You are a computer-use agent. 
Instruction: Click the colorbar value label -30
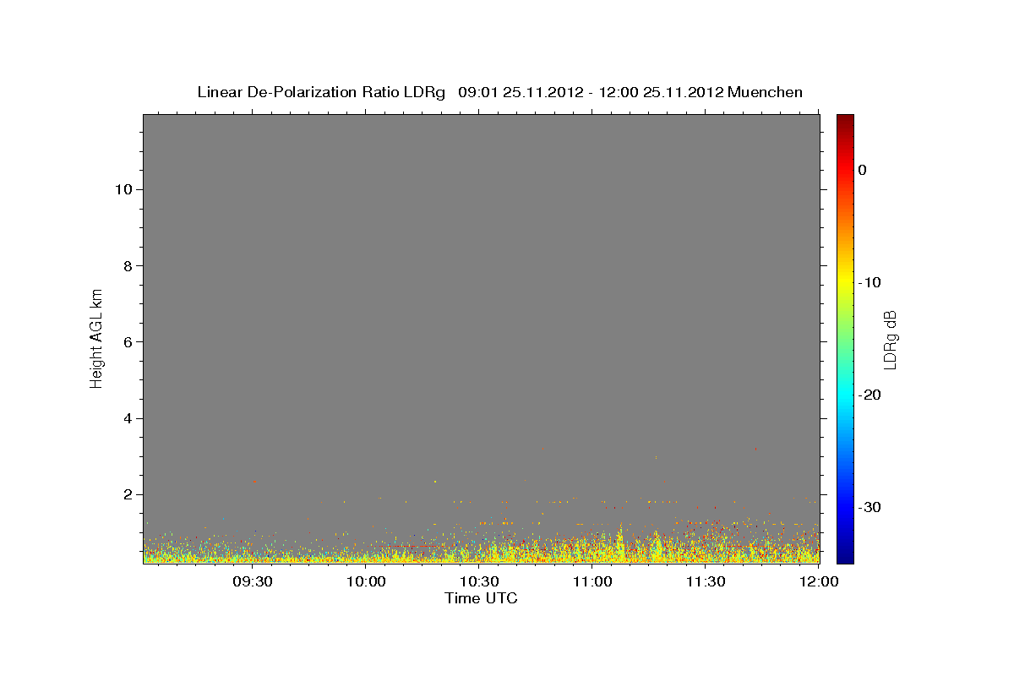870,507
